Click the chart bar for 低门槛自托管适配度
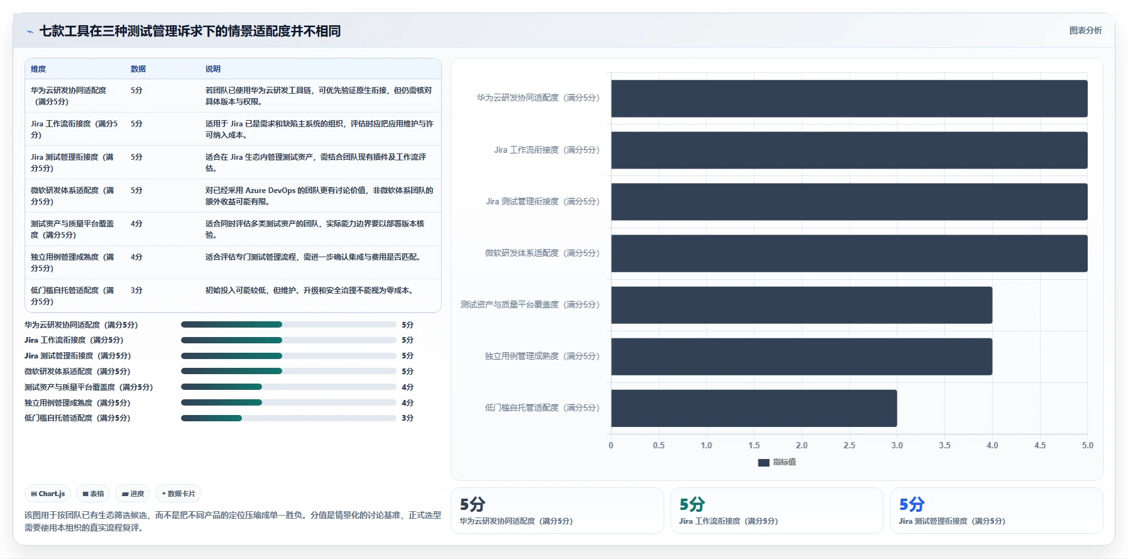This screenshot has width=1128, height=559. (x=754, y=408)
